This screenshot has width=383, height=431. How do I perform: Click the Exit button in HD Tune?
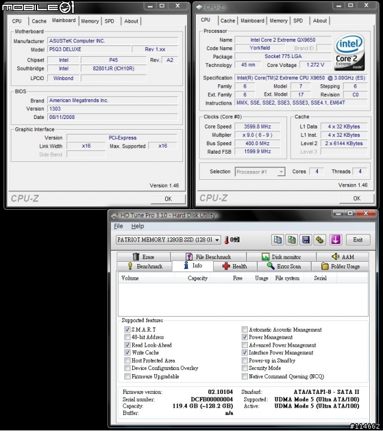(358, 240)
